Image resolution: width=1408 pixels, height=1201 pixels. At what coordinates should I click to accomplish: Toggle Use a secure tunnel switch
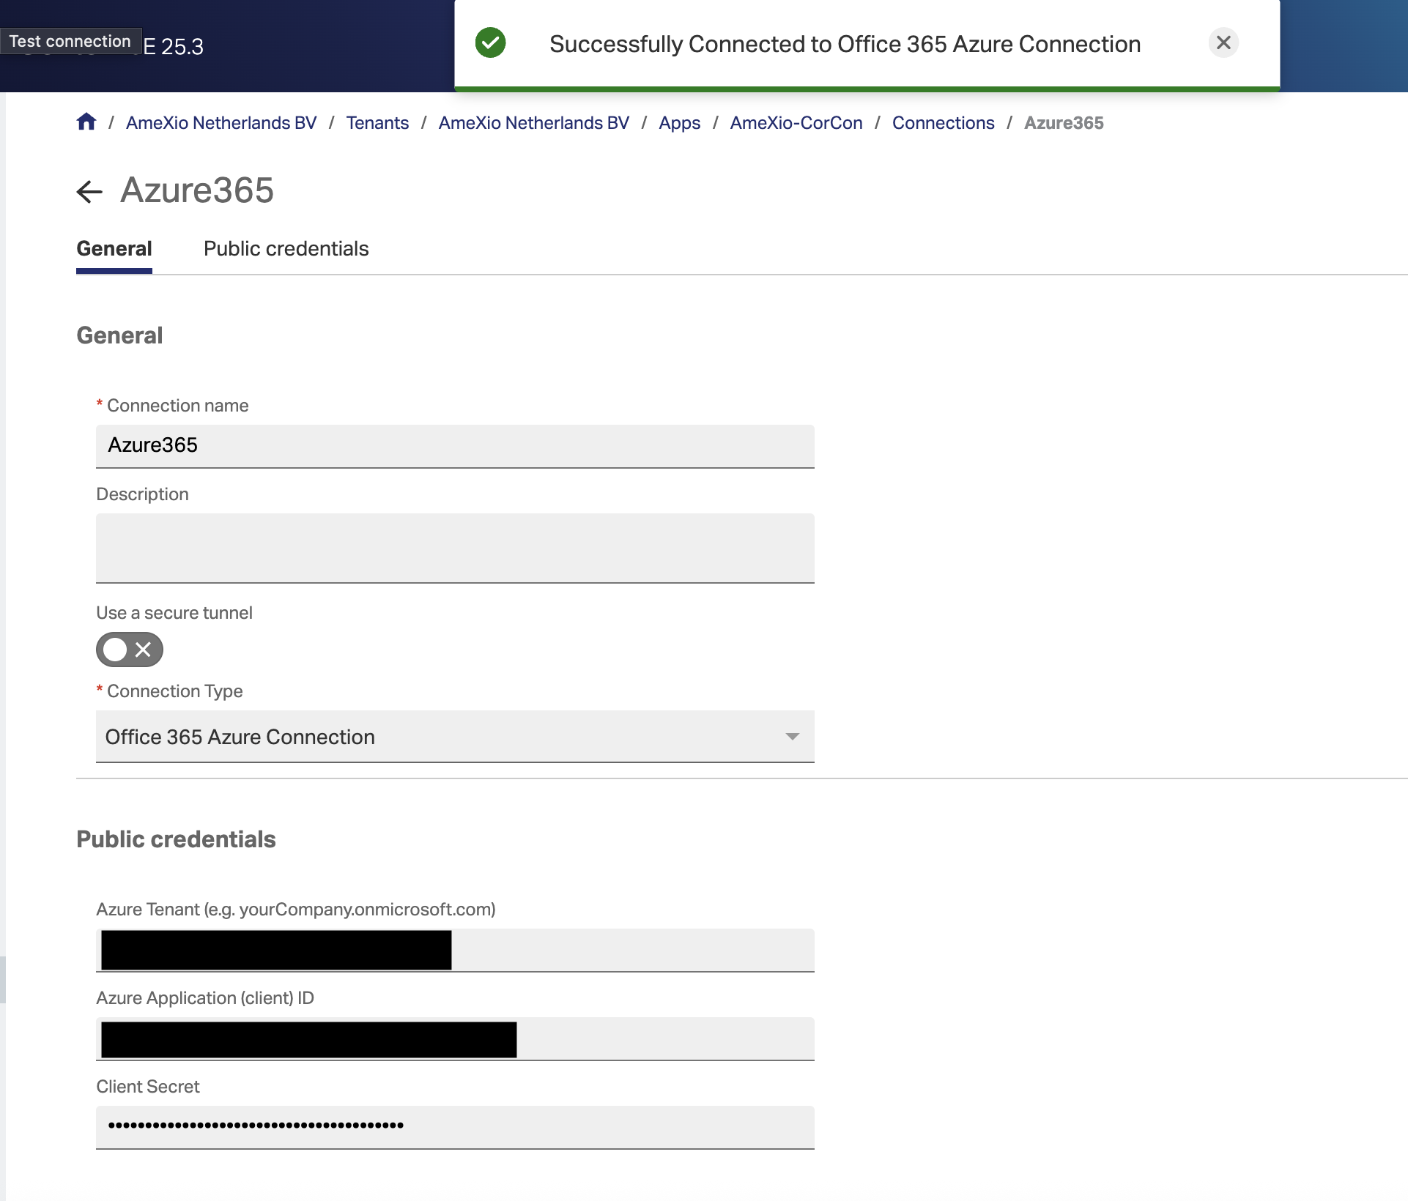pos(130,650)
